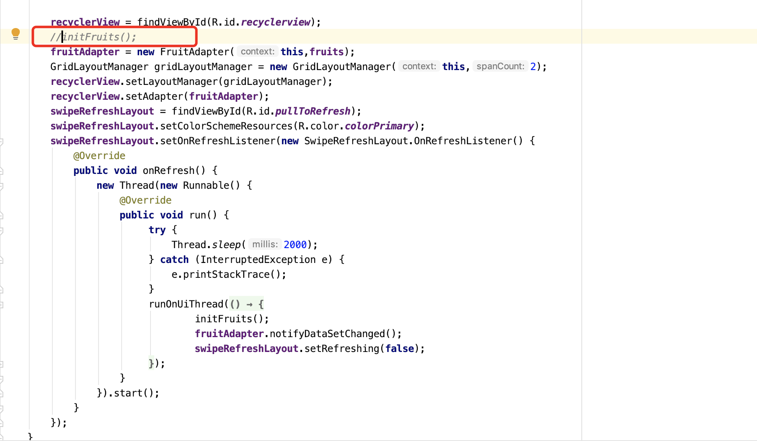
Task: Click the 'false' argument
Action: [400, 349]
